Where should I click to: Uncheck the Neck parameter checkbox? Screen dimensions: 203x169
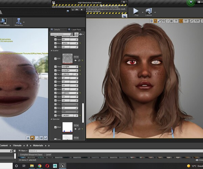pos(55,89)
